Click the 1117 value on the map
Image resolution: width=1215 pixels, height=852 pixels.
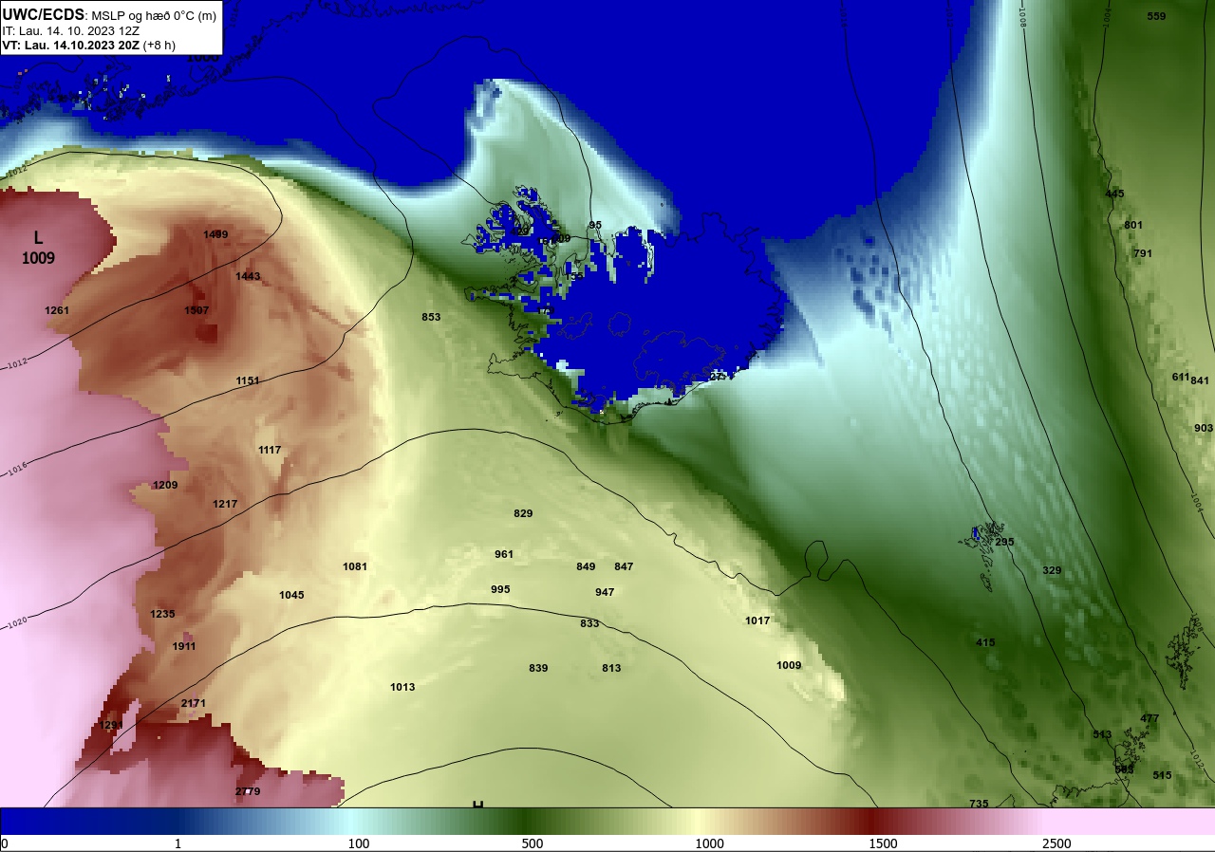[270, 450]
